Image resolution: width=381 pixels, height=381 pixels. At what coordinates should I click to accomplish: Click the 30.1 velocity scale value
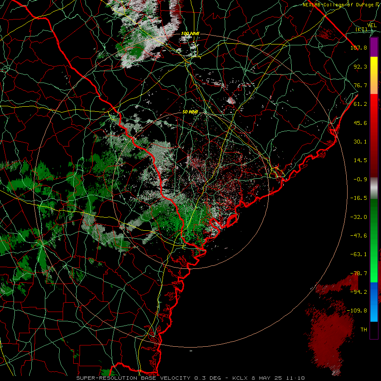360,142
